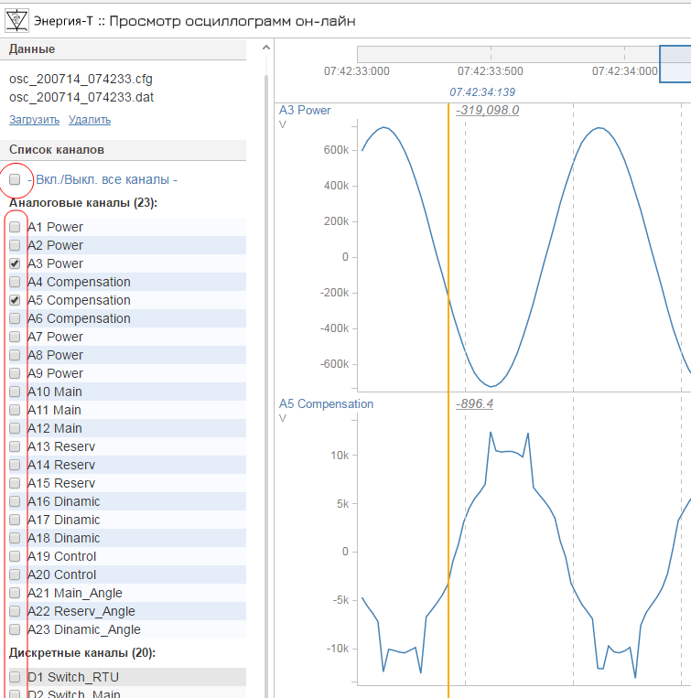
Task: Click the Энергия-Т logo icon
Action: [x=16, y=20]
